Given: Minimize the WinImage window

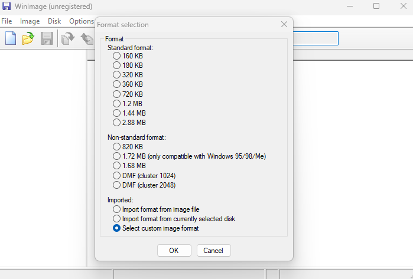Looking at the screenshot, I should pos(350,6).
